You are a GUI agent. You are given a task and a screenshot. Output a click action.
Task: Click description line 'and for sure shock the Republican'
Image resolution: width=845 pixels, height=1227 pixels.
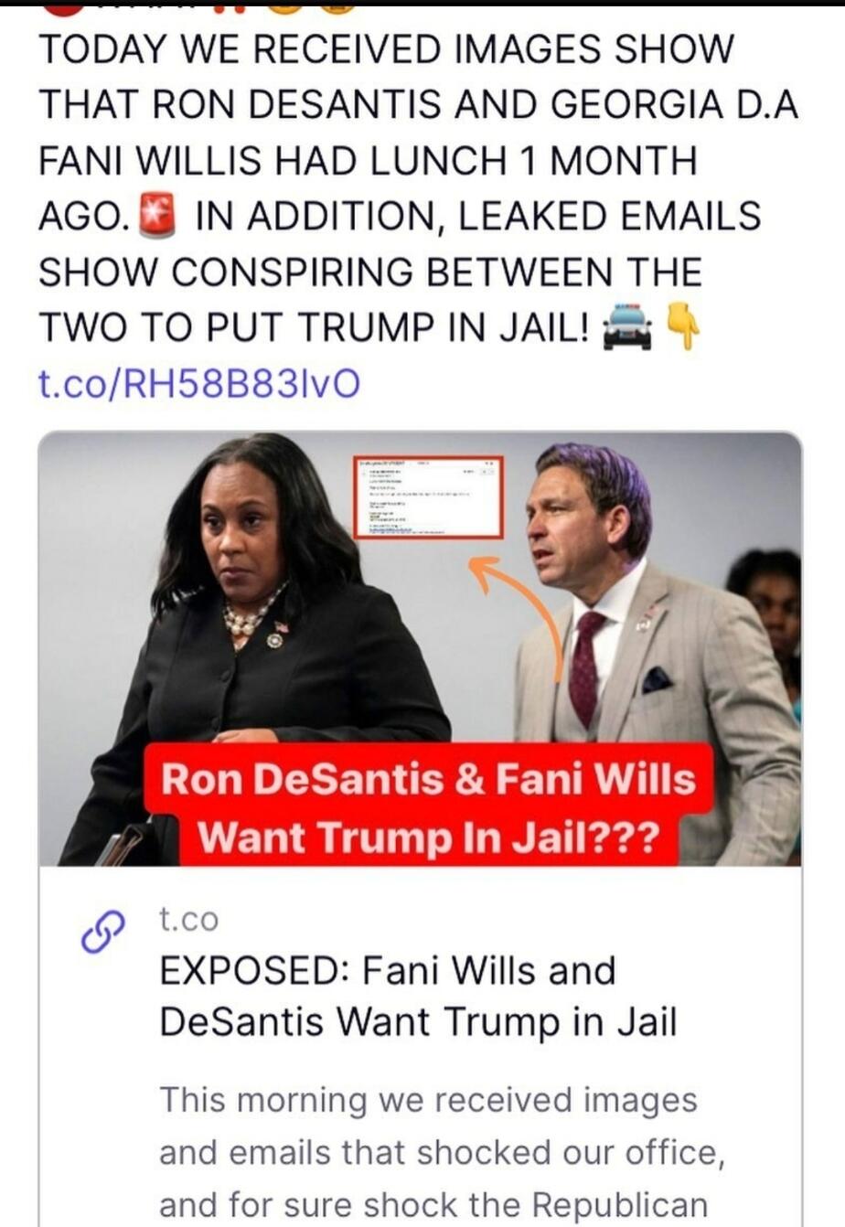coord(433,1204)
